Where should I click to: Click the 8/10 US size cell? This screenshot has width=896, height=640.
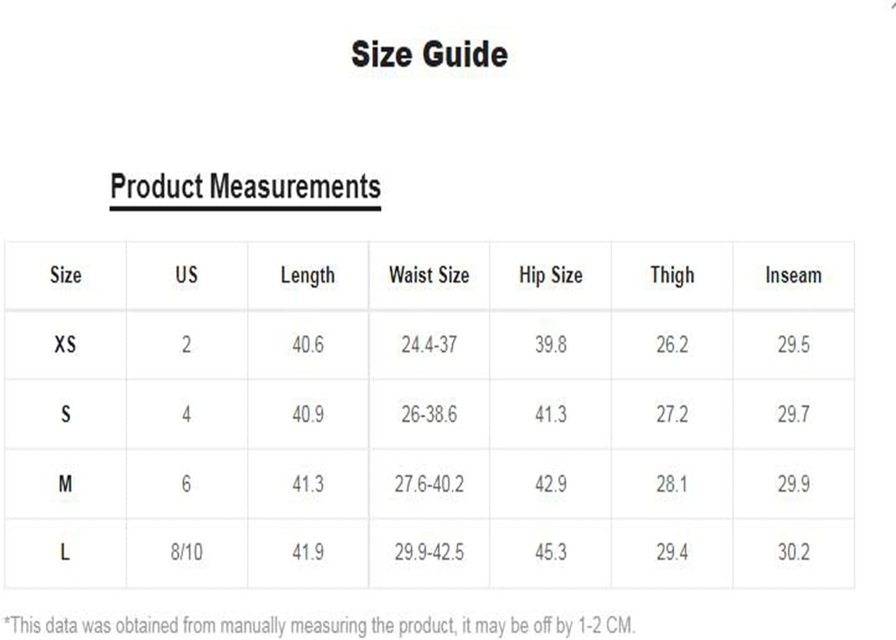point(186,552)
